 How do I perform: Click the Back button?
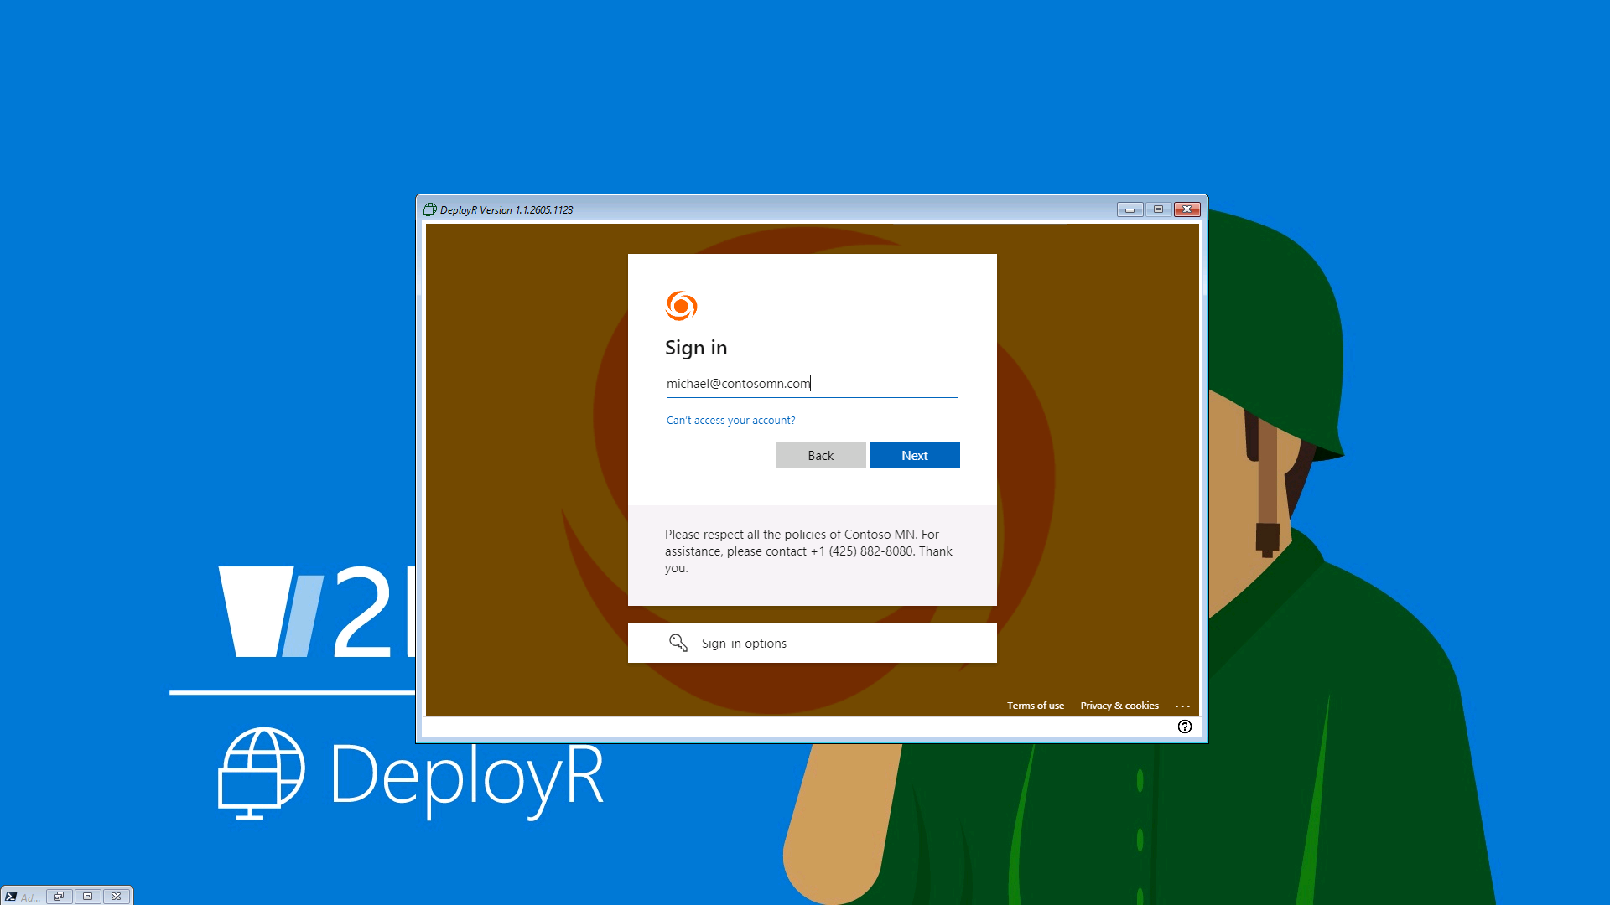(x=820, y=455)
